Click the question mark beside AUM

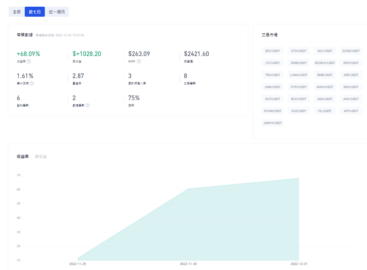[139, 61]
